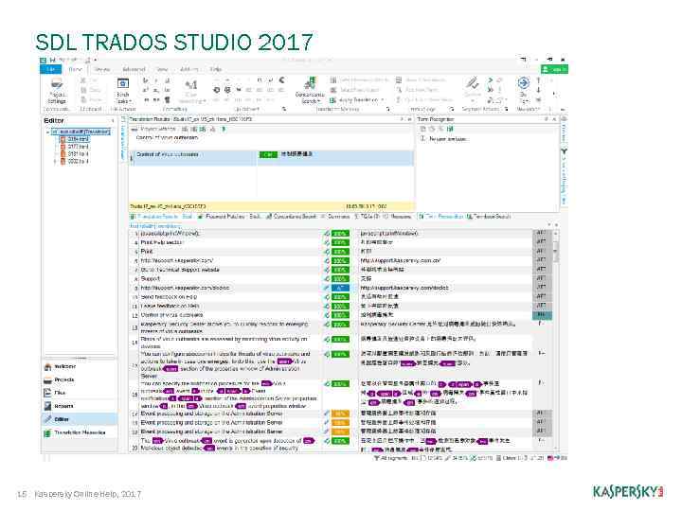Open the Confirm button dropdown arrow
Viewport: 682px width, 511px height.
473,100
